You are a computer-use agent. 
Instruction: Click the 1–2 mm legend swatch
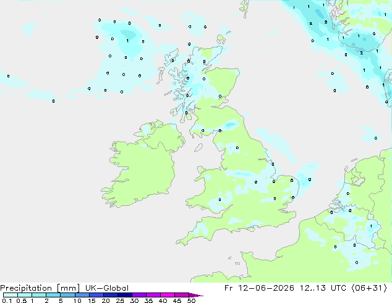[39, 295]
